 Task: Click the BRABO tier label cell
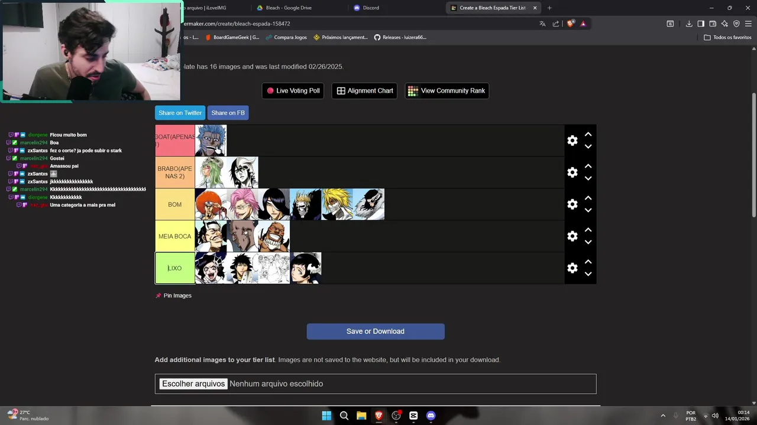pos(175,172)
